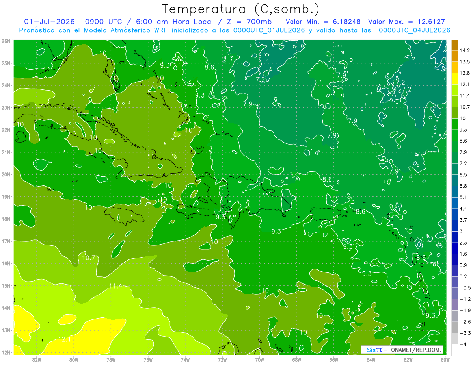Click the '-2.6' color scale label
The image size is (473, 365).
[x=465, y=322]
